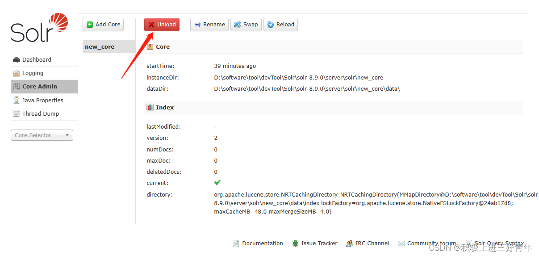Screen dimensions: 539x256
Task: Select new_core in the core list
Action: click(x=109, y=47)
